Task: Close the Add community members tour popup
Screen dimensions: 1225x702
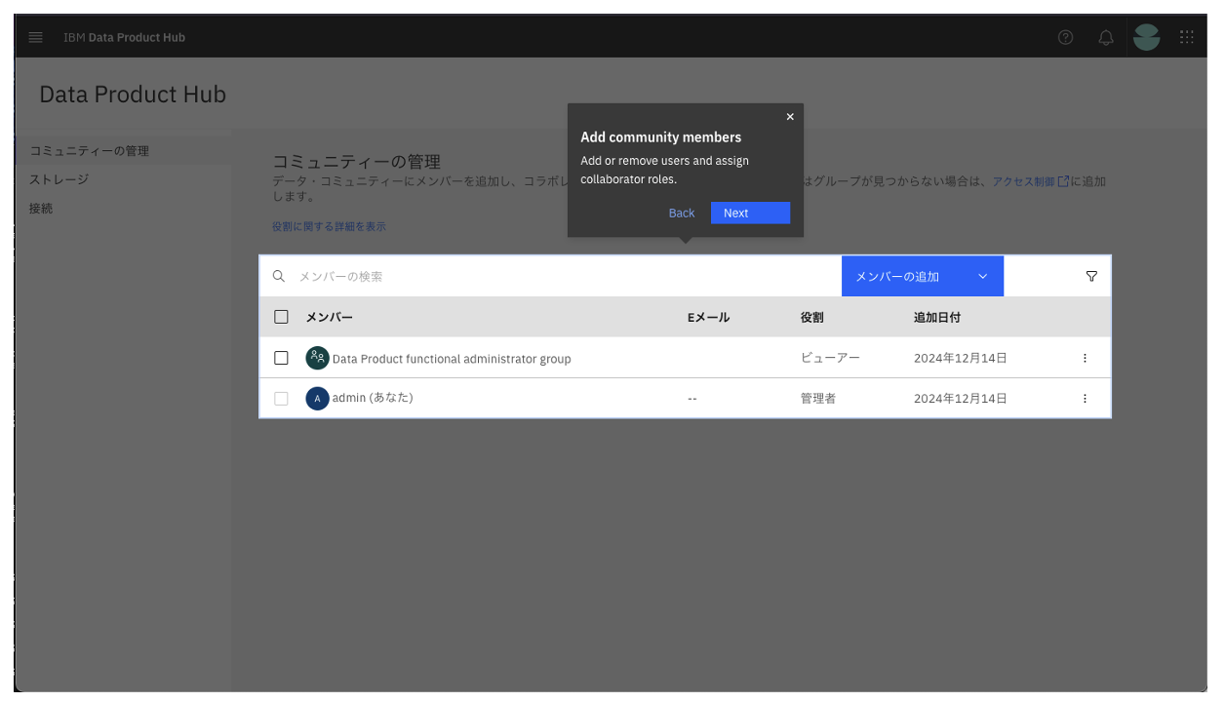Action: pos(790,116)
